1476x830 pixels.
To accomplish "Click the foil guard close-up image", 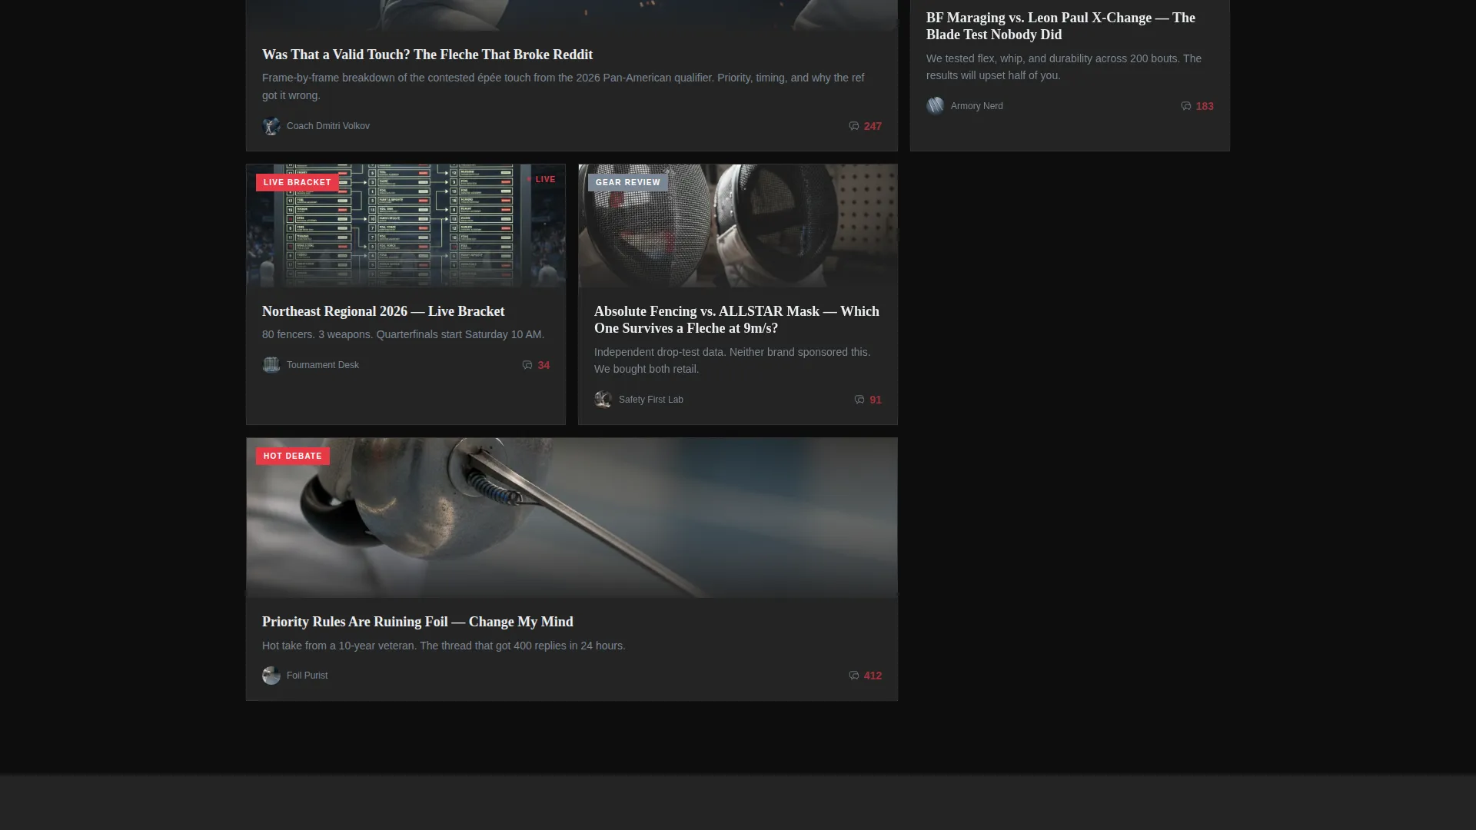I will pos(572,518).
